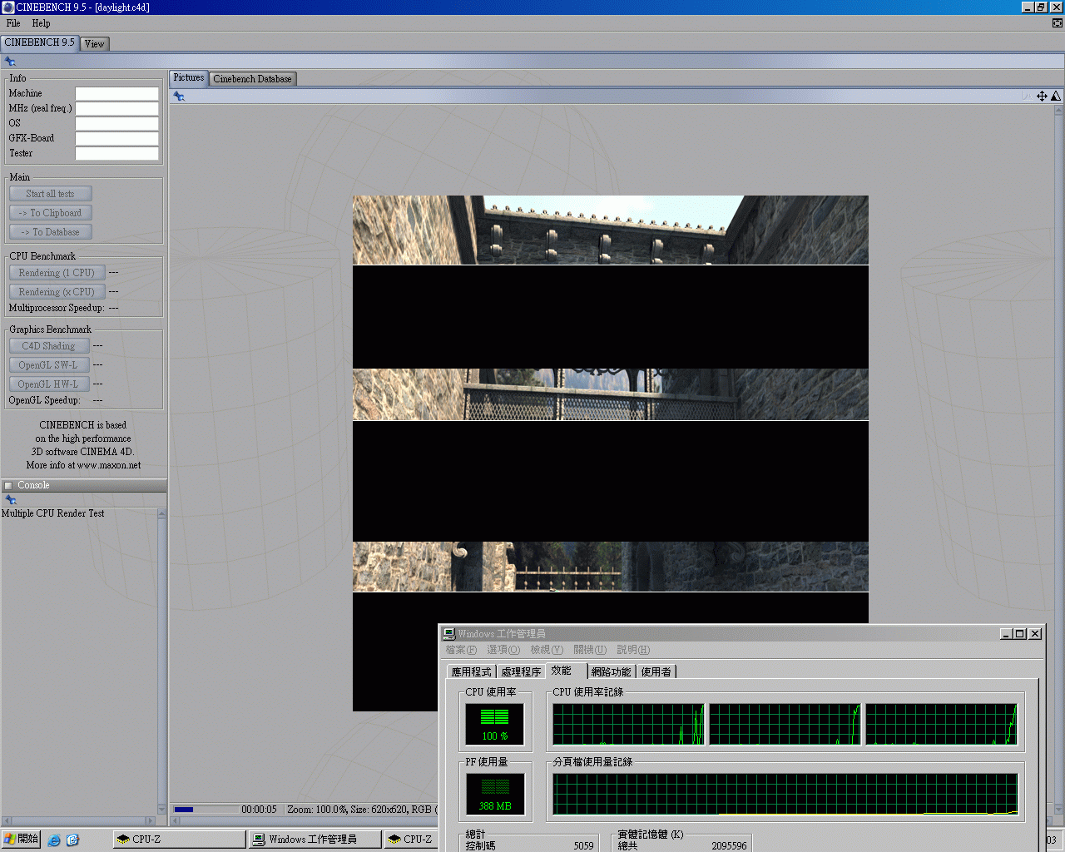Run the Rendering (1 CPU) benchmark

[57, 273]
